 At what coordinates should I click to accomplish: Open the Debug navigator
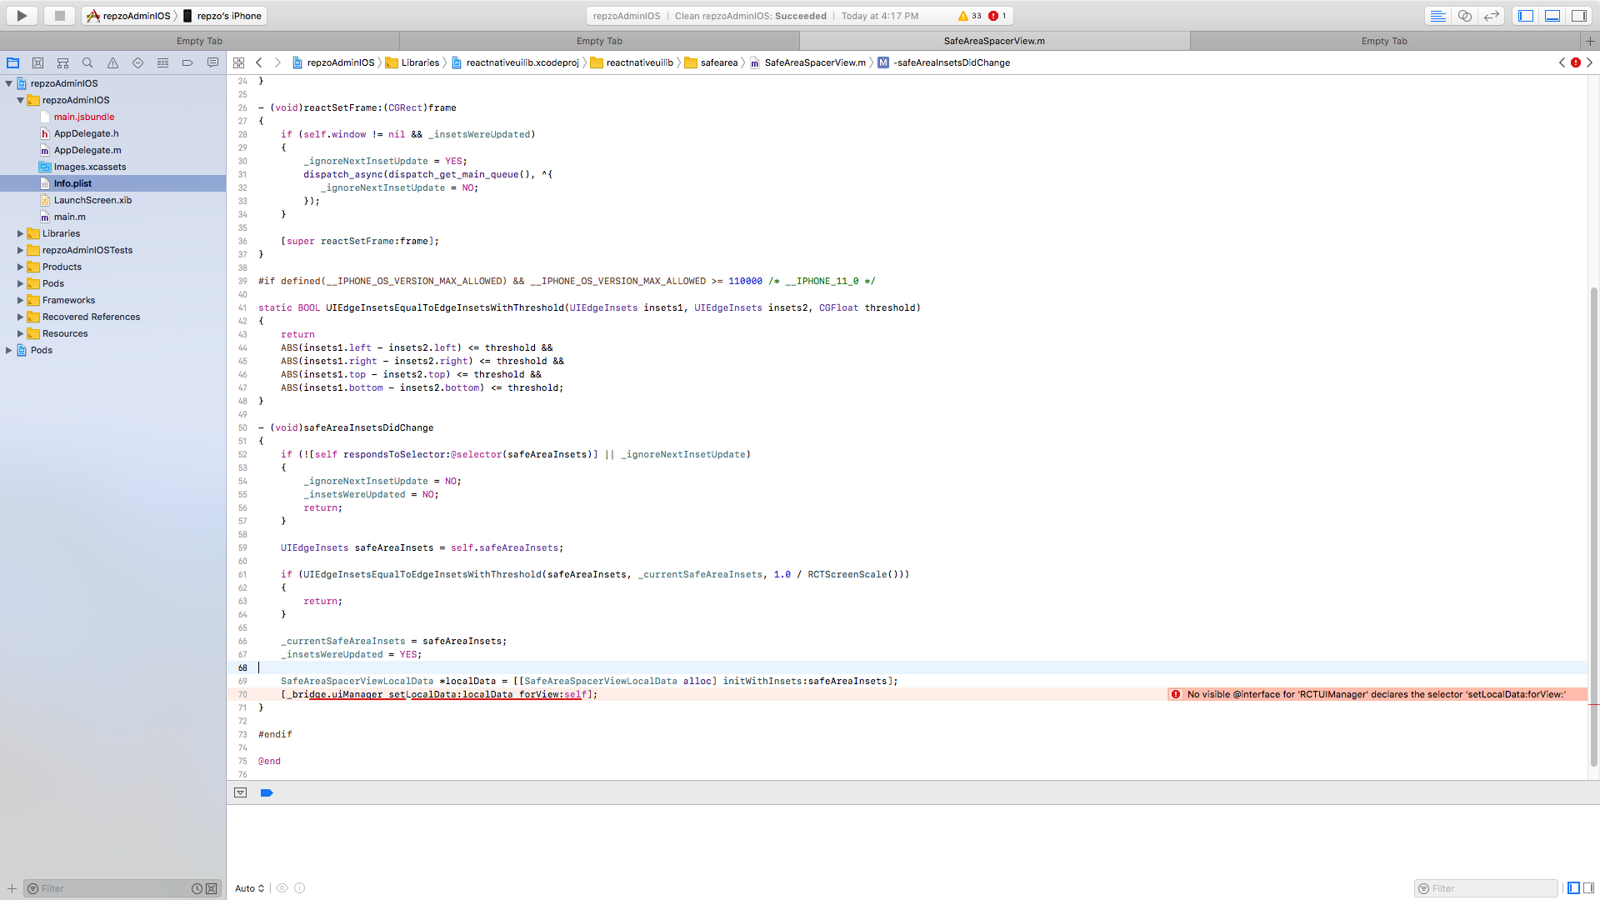coord(162,62)
